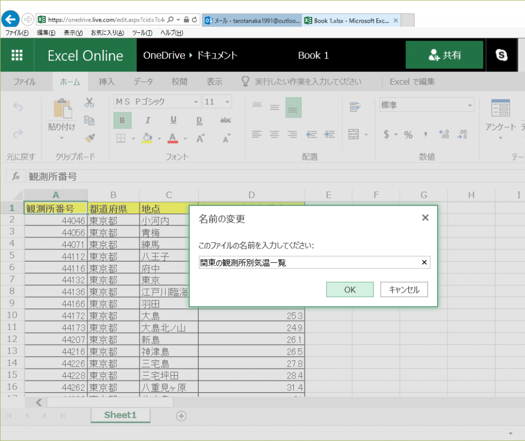This screenshot has width=525, height=441.
Task: Switch to the 校閲 ribbon tab
Action: pyautogui.click(x=179, y=82)
